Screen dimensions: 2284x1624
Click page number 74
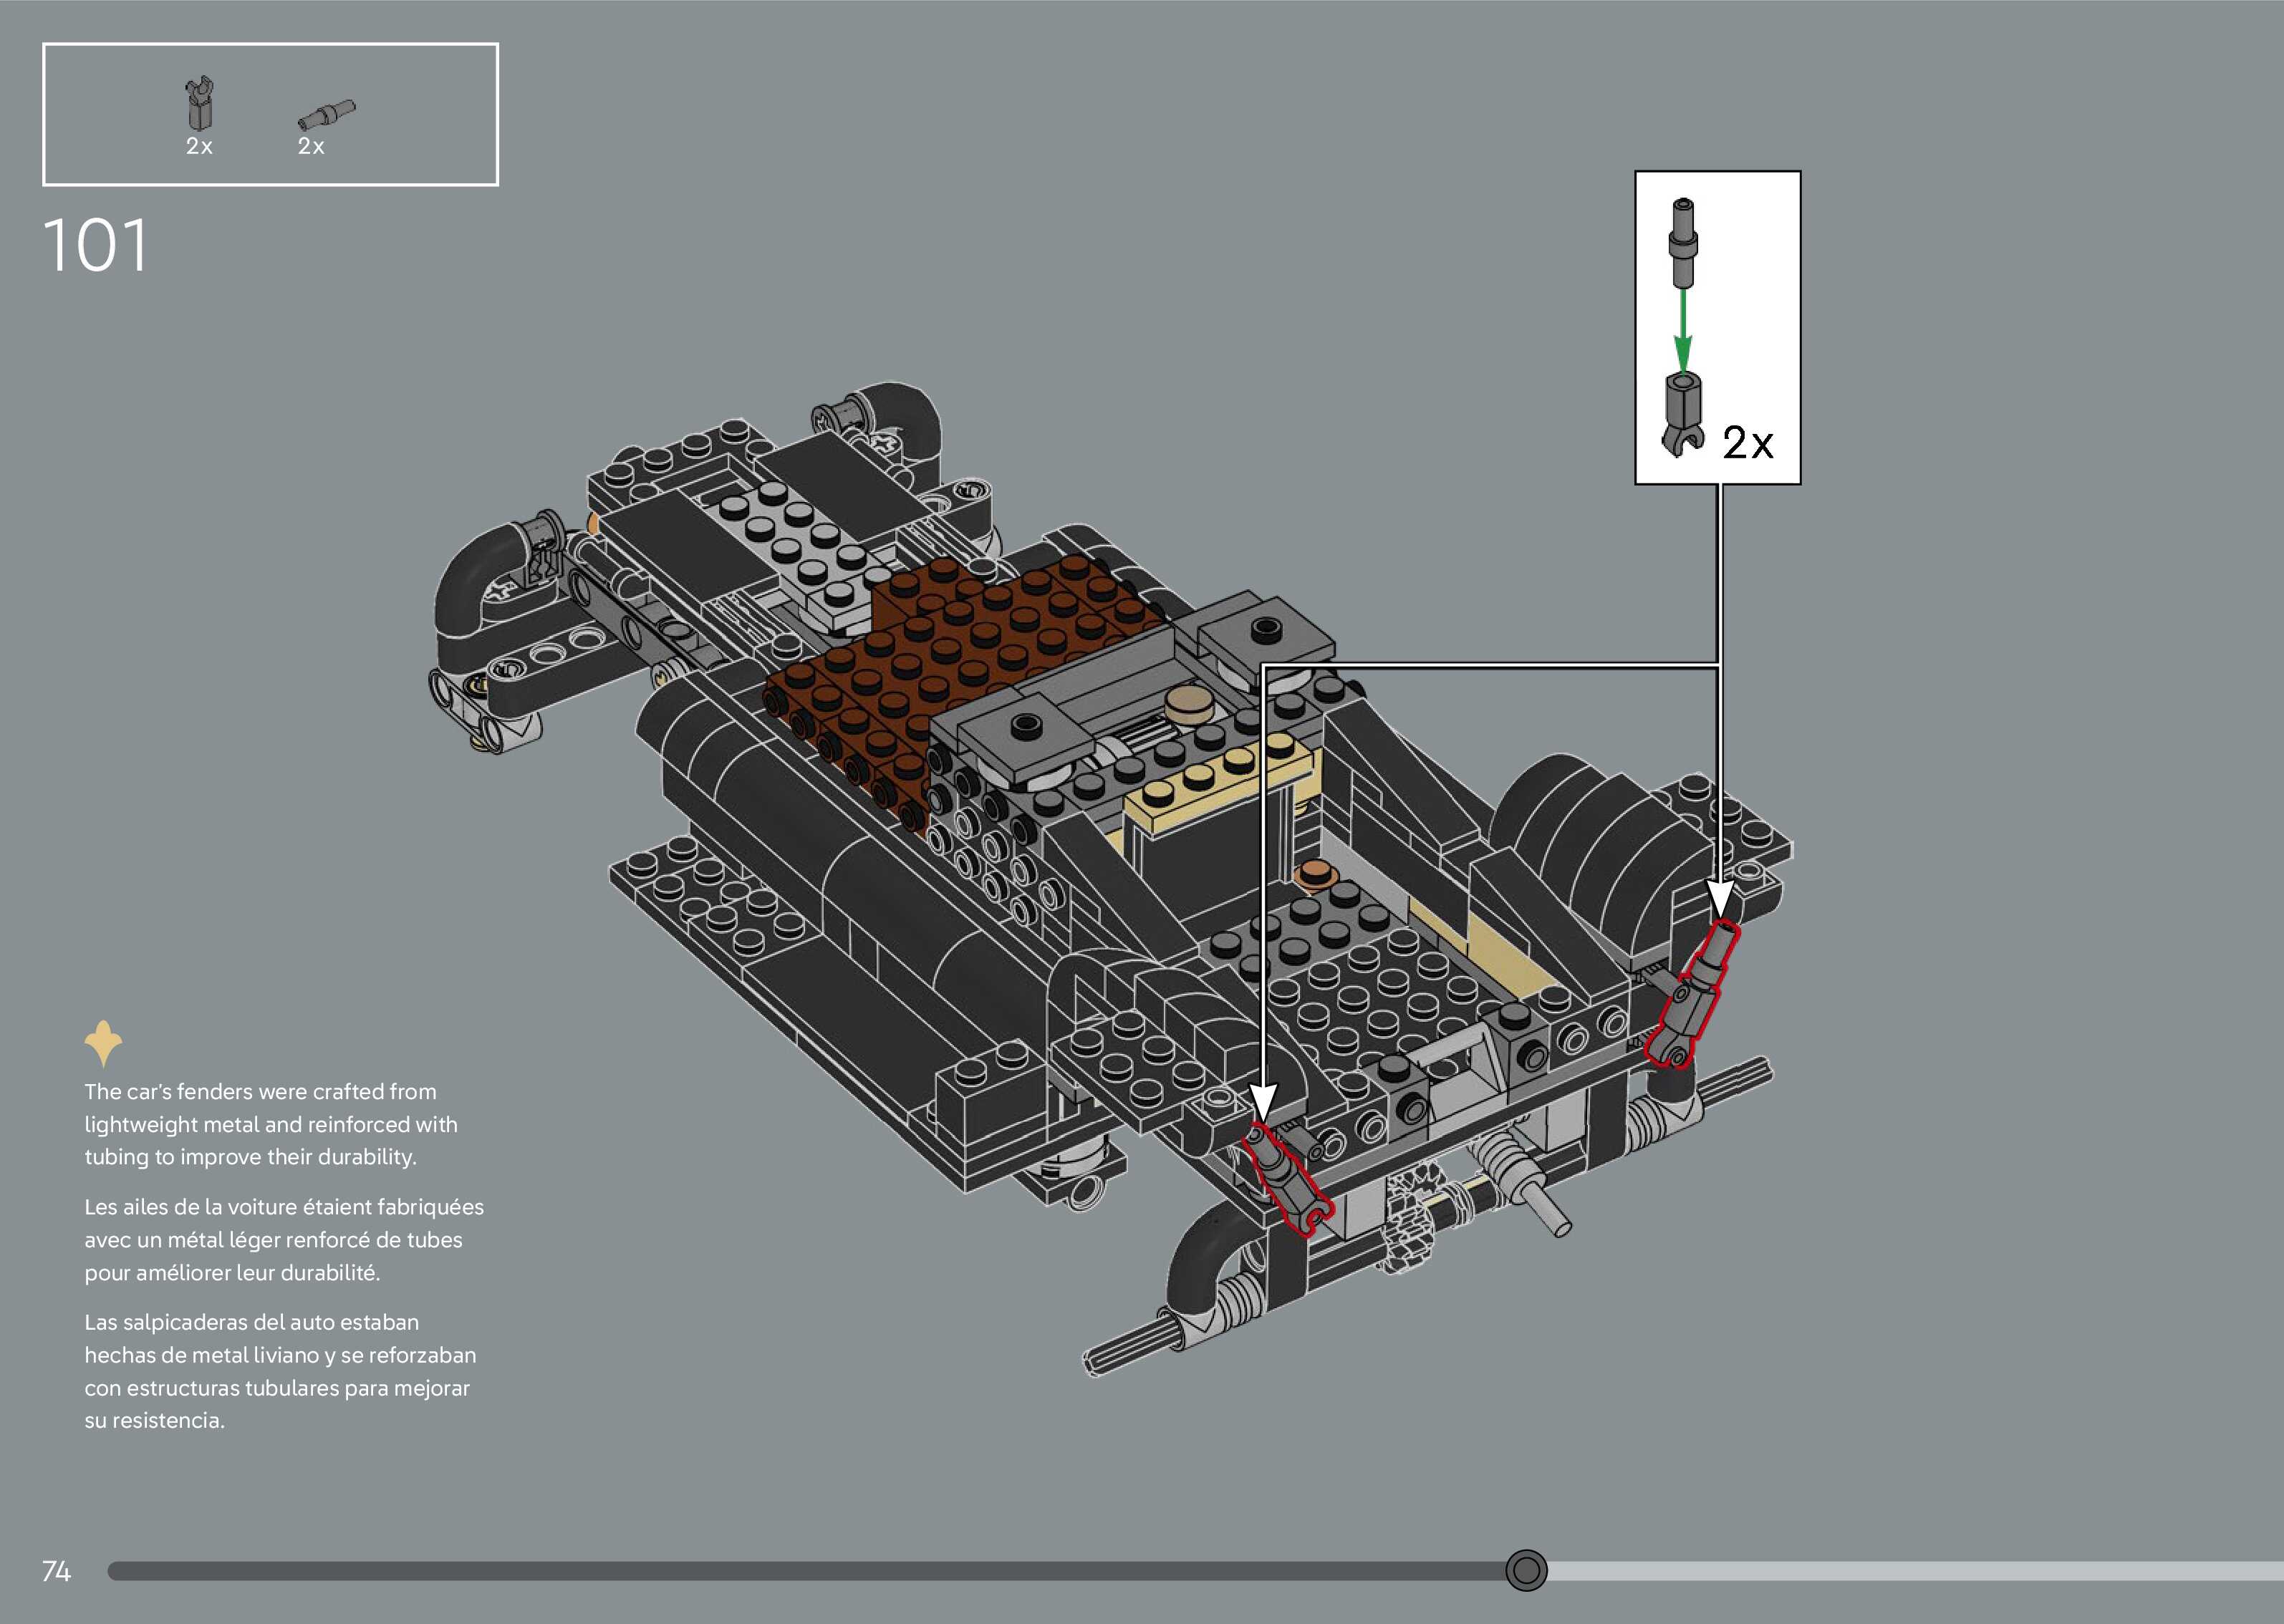56,1572
